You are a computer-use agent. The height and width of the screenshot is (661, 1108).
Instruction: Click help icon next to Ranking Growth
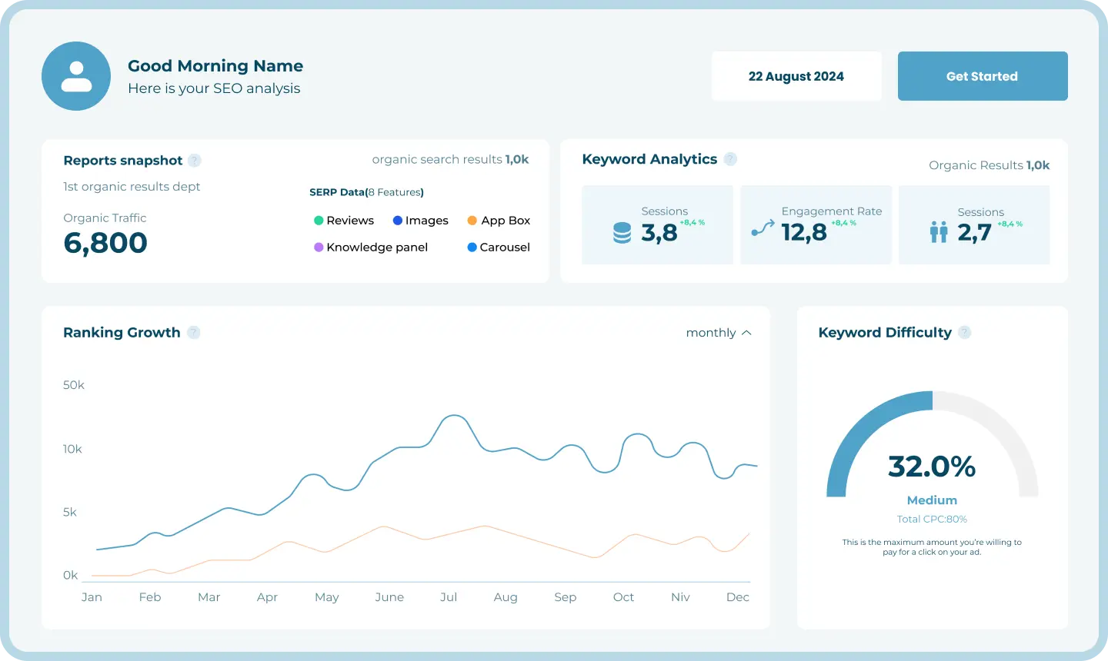[194, 332]
